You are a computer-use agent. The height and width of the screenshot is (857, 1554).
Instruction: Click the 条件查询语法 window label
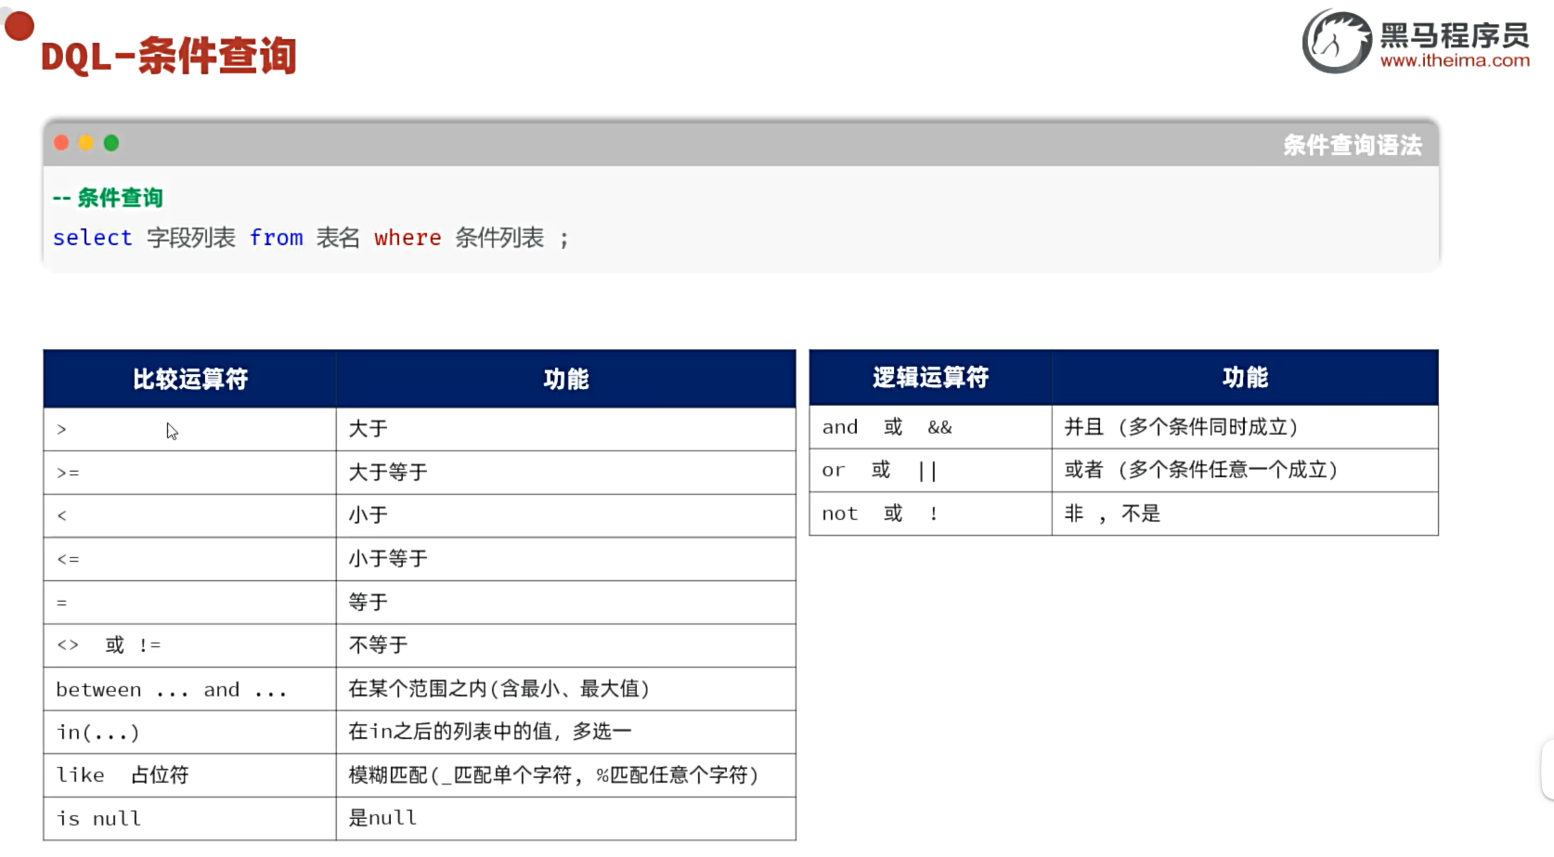[x=1353, y=145]
